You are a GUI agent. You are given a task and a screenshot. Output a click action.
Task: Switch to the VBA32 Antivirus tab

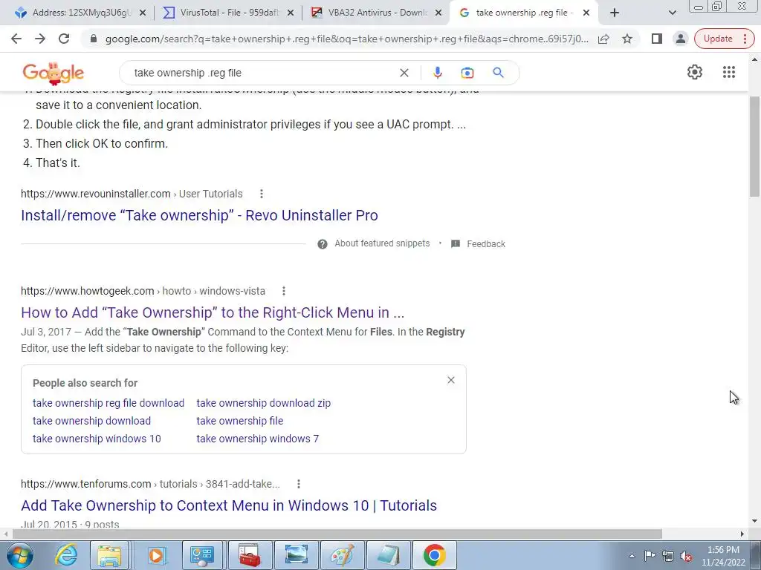(376, 13)
